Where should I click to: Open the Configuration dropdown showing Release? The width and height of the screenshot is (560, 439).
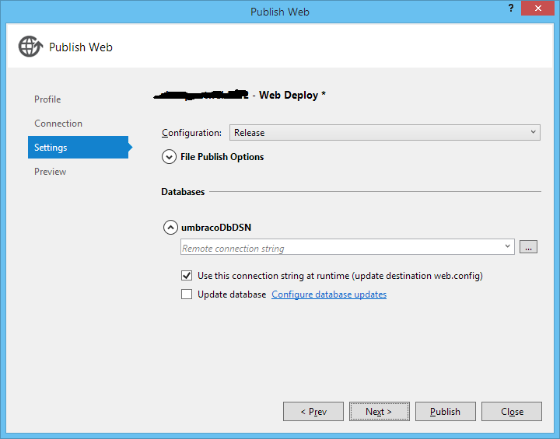point(384,133)
